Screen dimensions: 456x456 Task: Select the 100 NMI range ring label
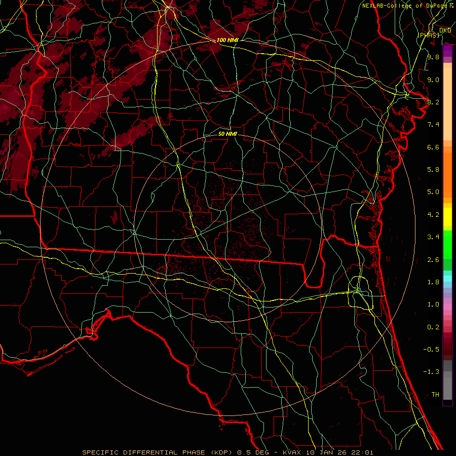click(x=227, y=40)
